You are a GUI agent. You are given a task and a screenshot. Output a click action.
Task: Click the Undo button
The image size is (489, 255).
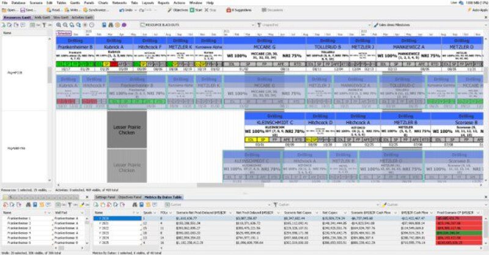click(127, 10)
